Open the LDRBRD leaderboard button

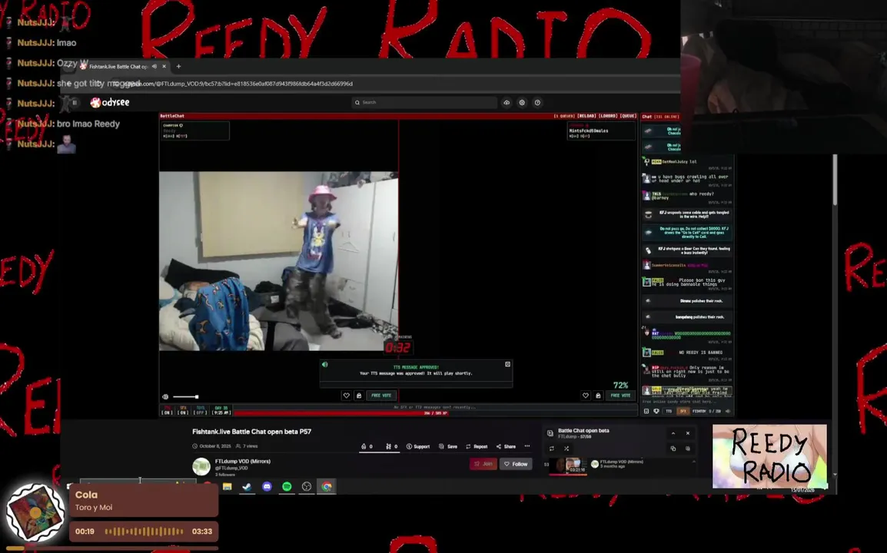(x=607, y=116)
